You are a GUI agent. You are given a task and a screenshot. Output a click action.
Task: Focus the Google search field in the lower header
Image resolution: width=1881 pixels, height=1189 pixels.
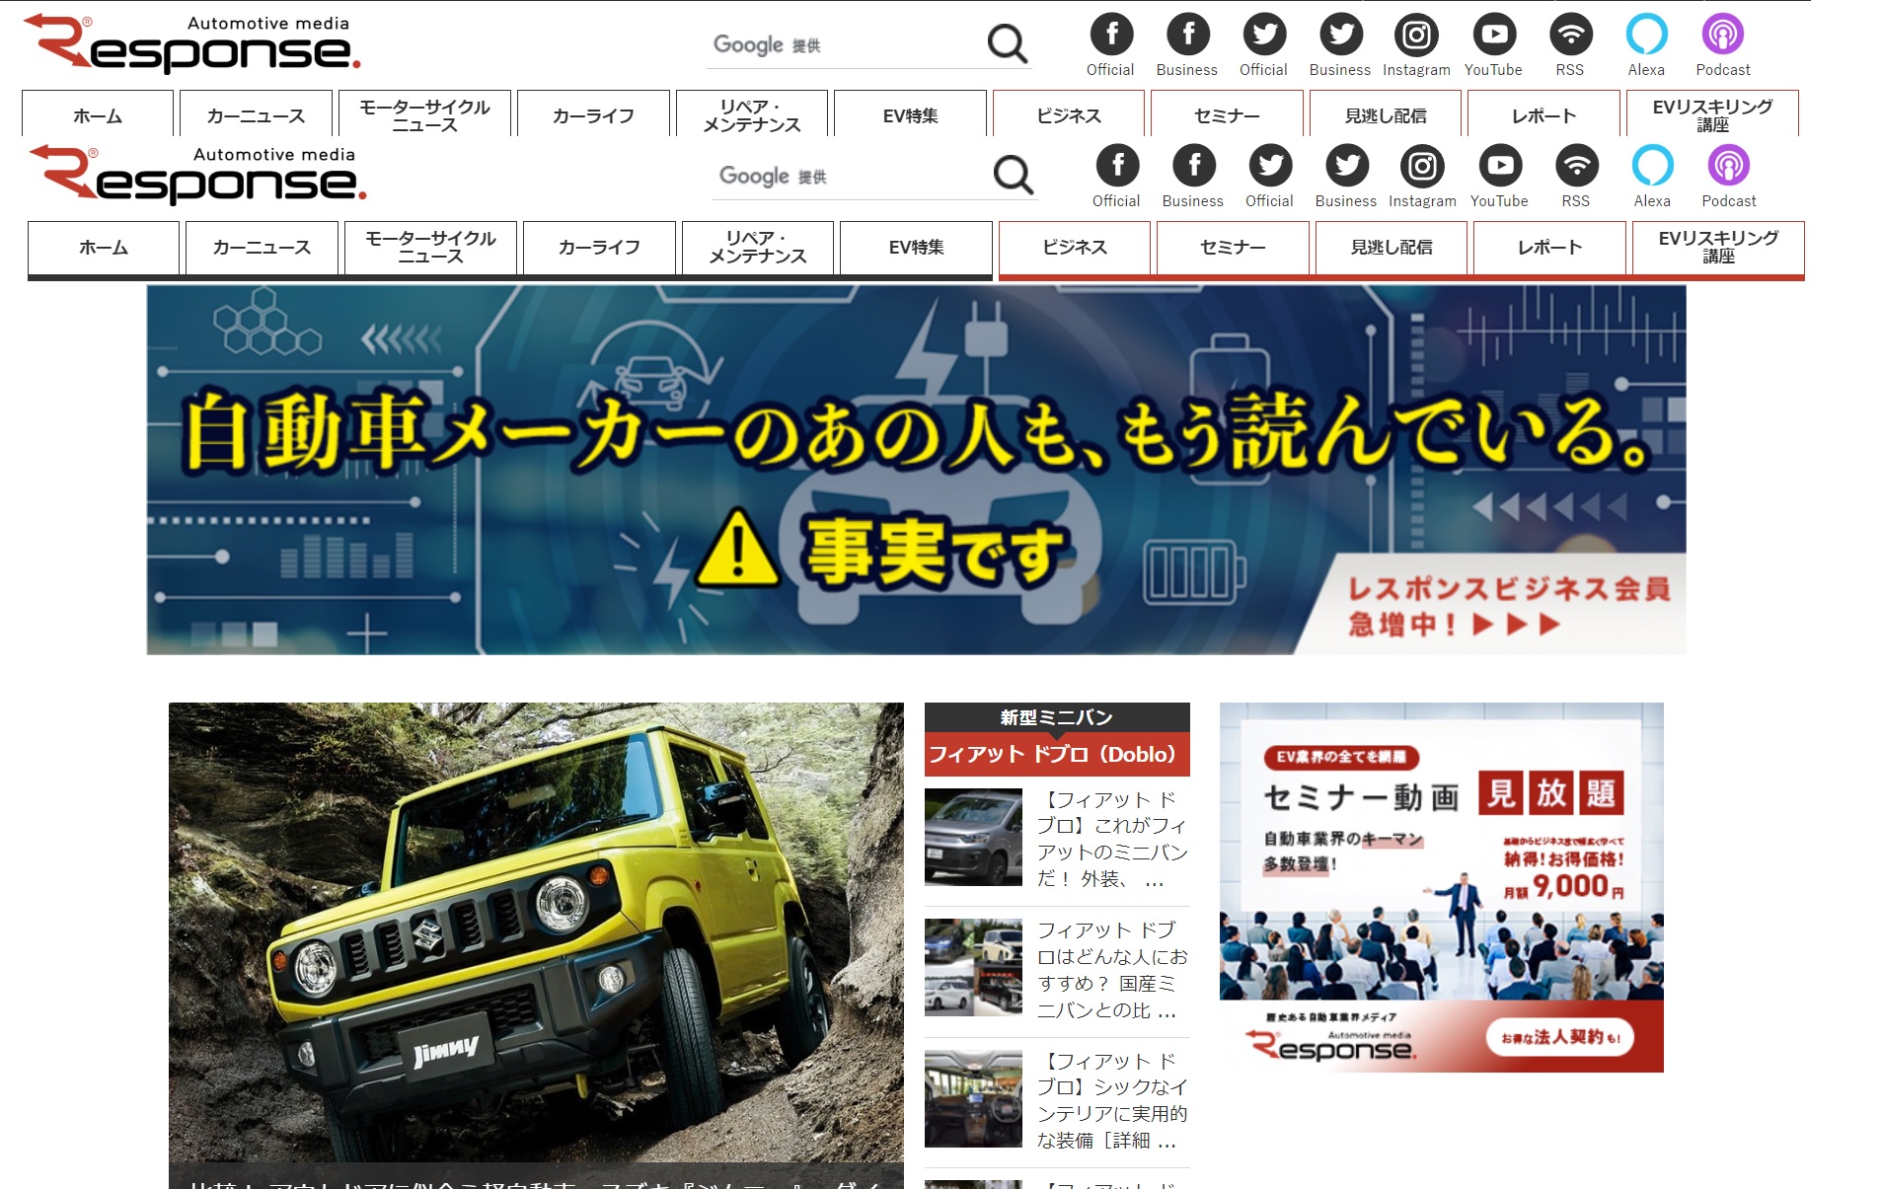[x=850, y=177]
